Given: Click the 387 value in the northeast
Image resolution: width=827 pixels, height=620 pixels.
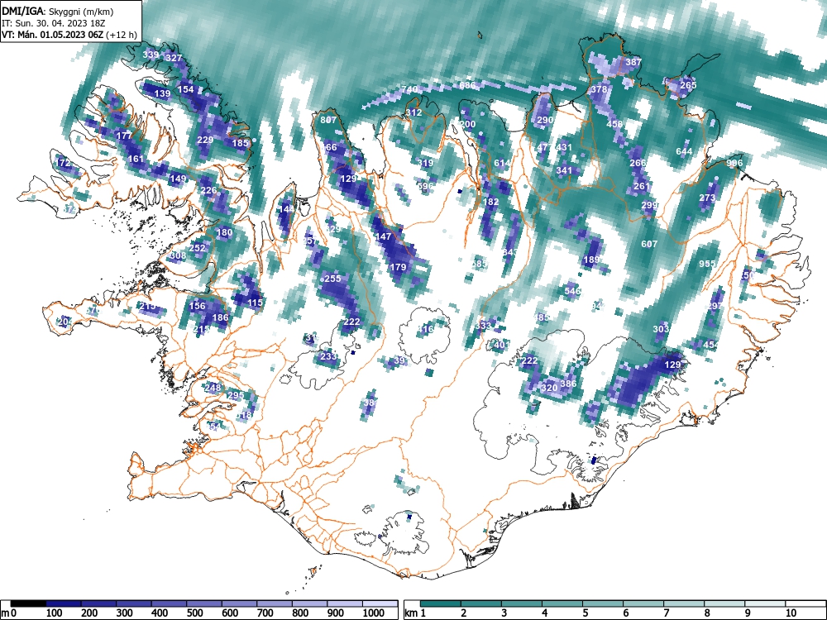Looking at the screenshot, I should coord(633,62).
